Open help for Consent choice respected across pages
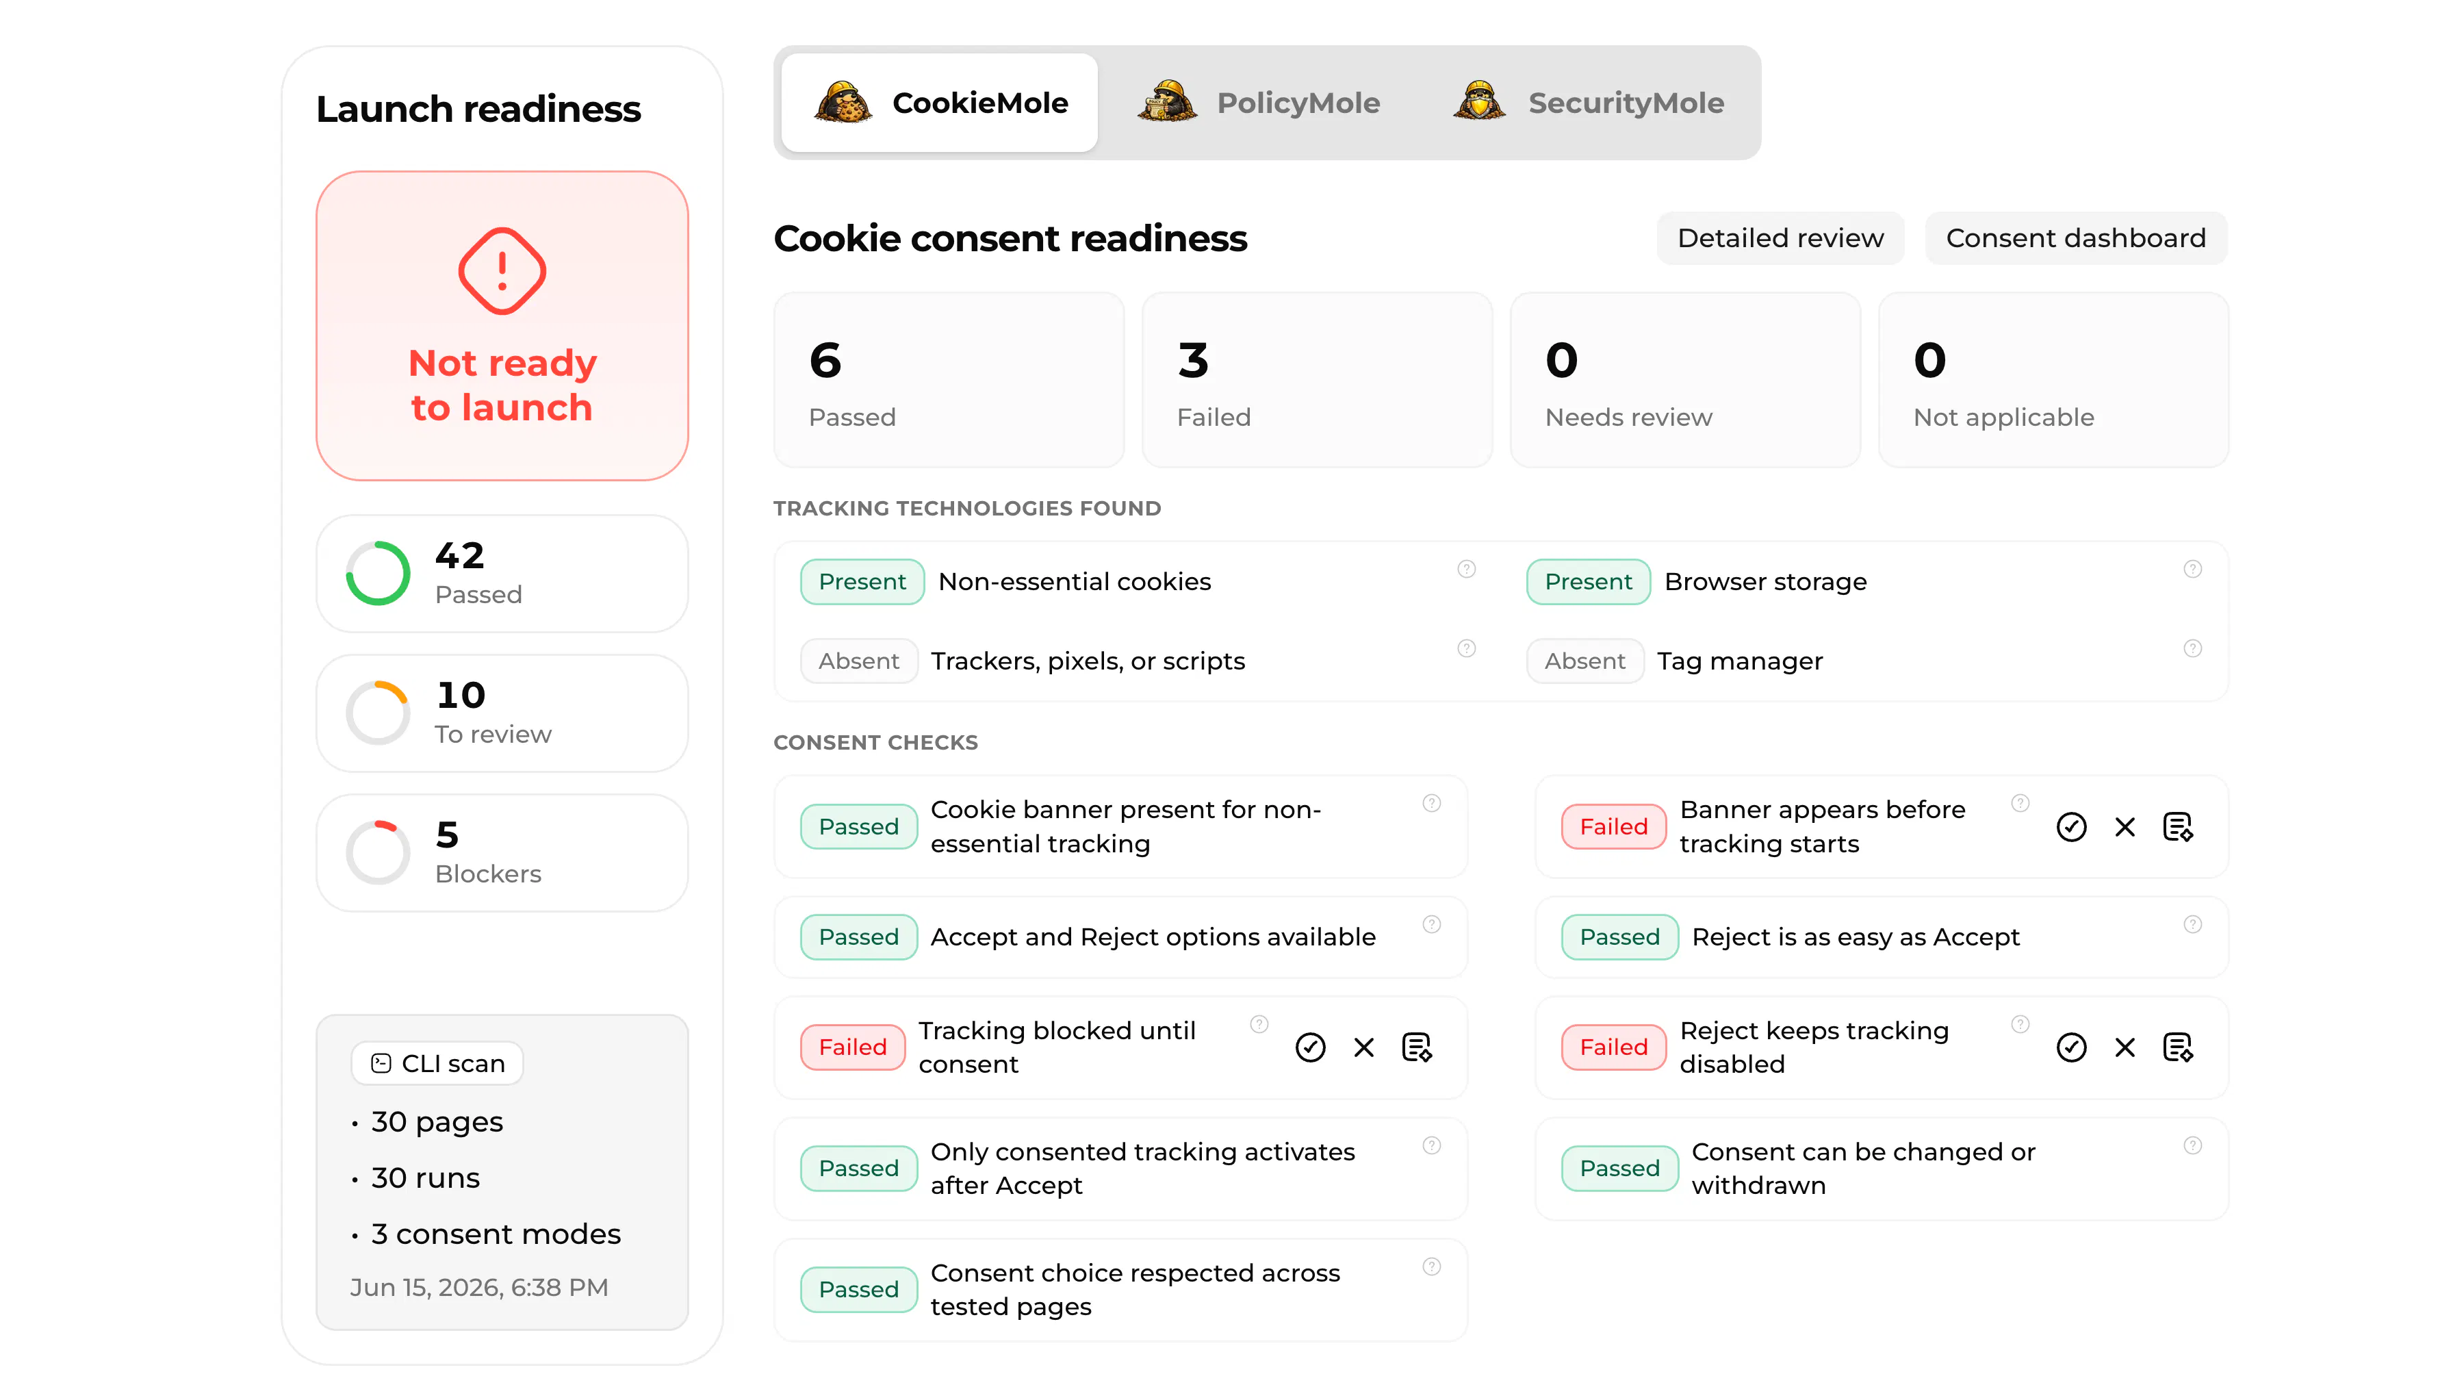 (x=1432, y=1267)
